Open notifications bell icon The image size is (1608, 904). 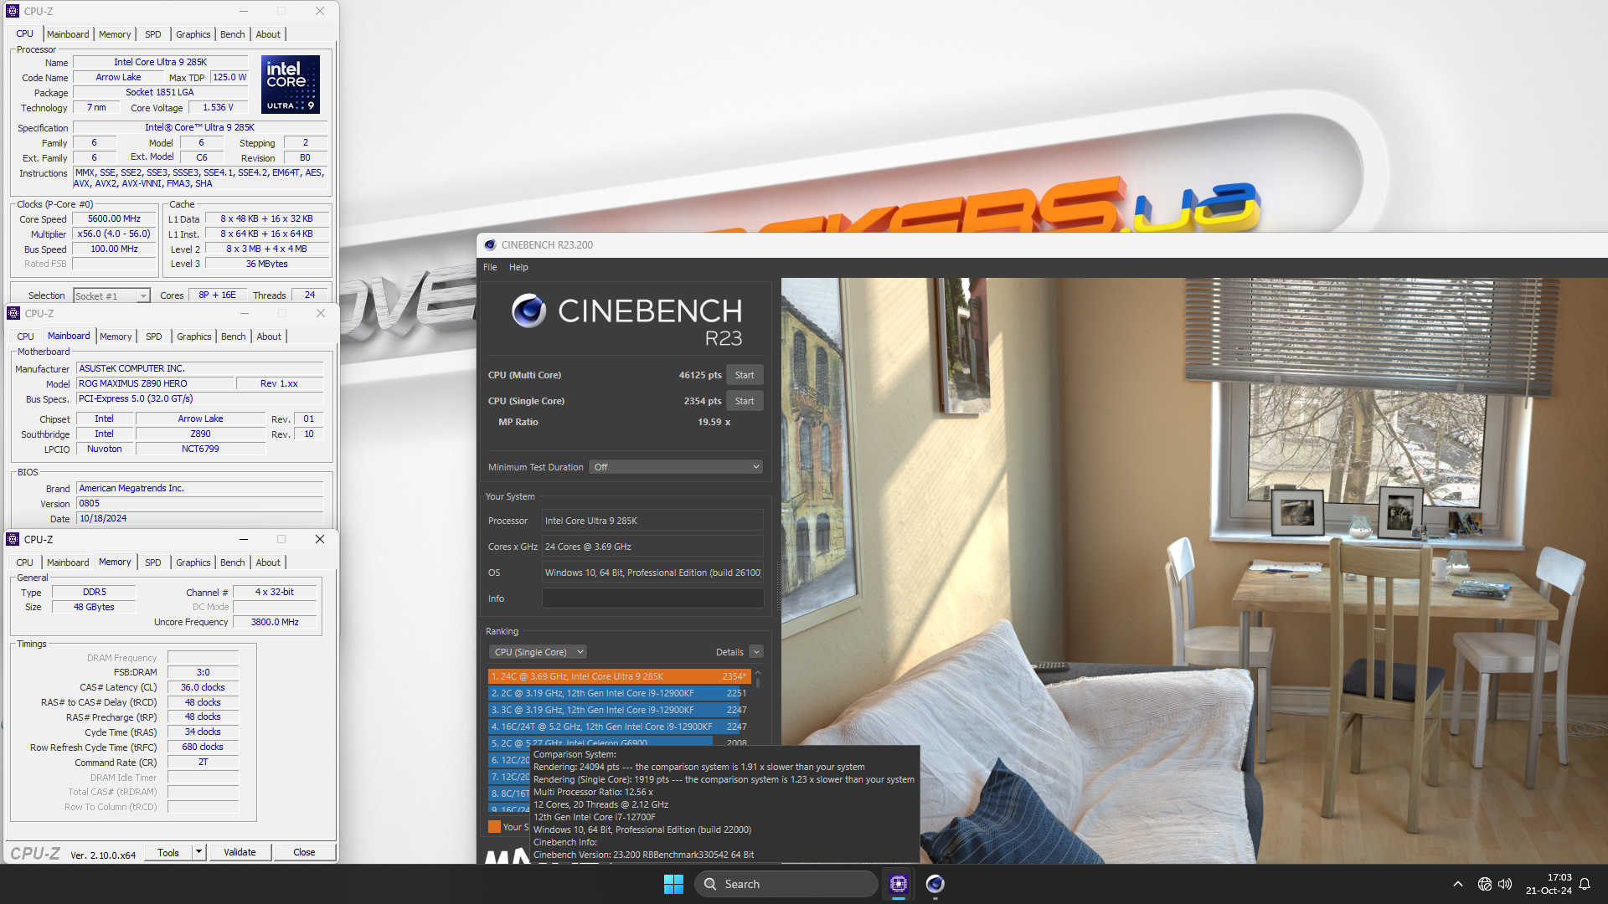click(1585, 884)
